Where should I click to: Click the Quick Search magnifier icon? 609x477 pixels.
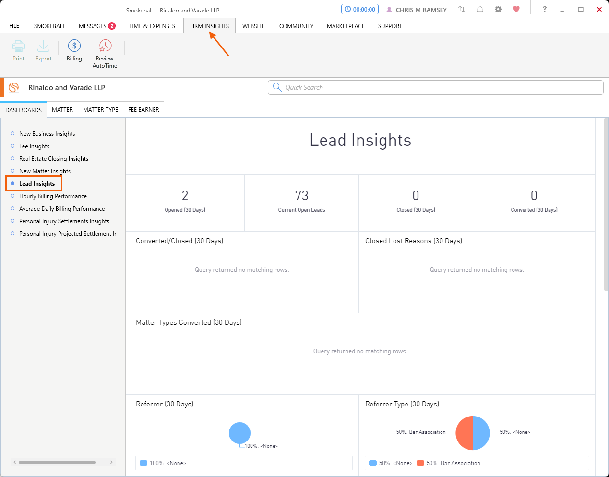277,87
